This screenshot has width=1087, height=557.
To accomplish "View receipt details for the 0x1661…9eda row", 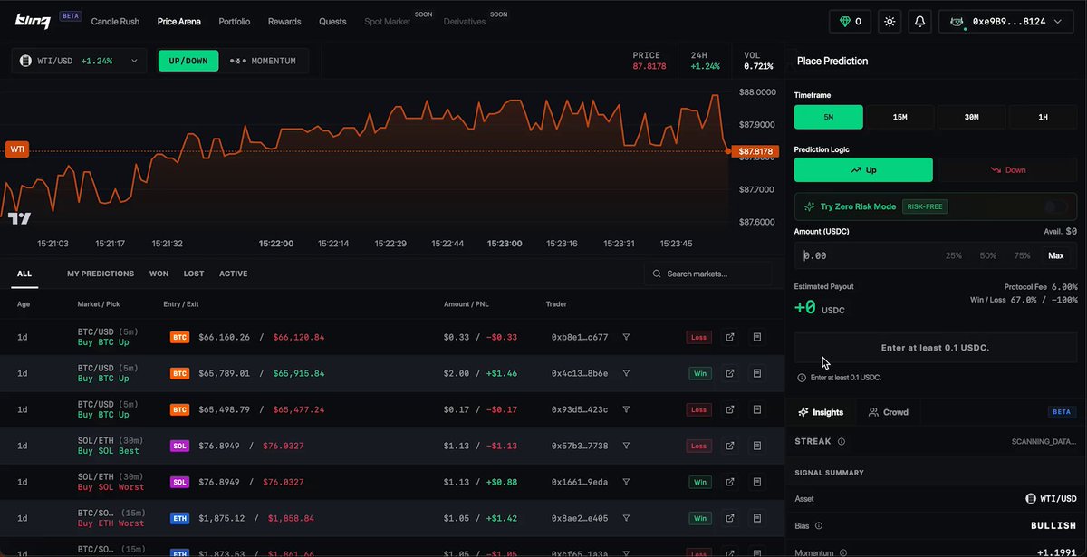I will (x=757, y=482).
